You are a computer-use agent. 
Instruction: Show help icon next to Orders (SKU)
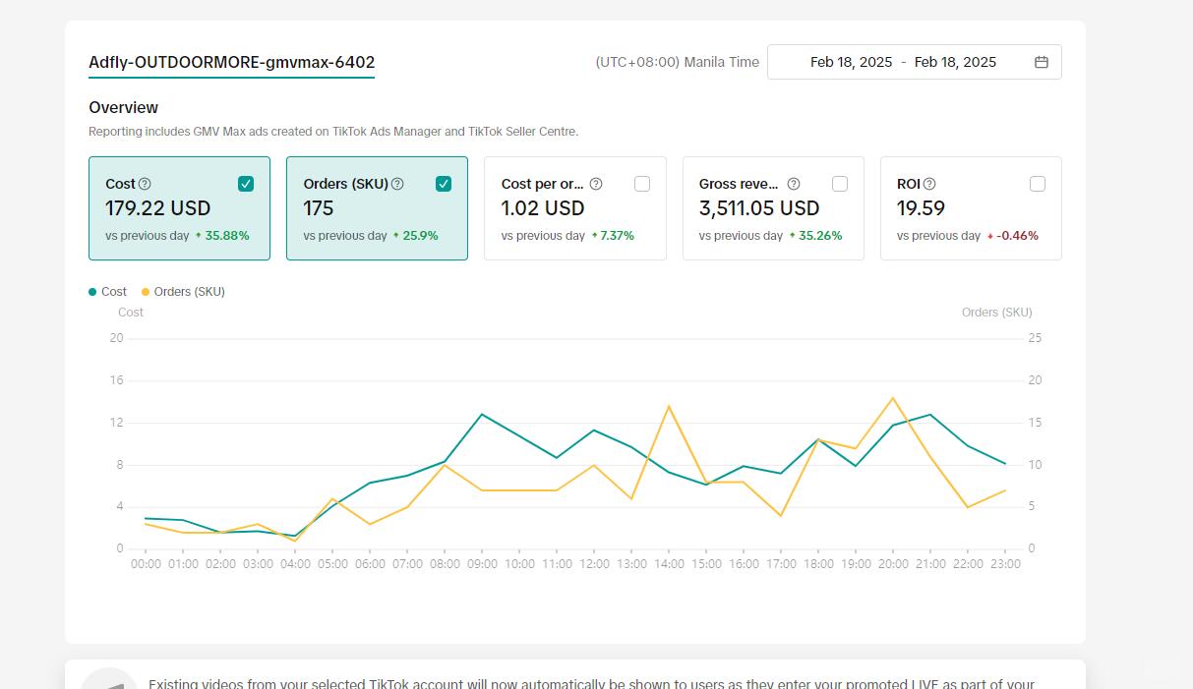tap(397, 184)
